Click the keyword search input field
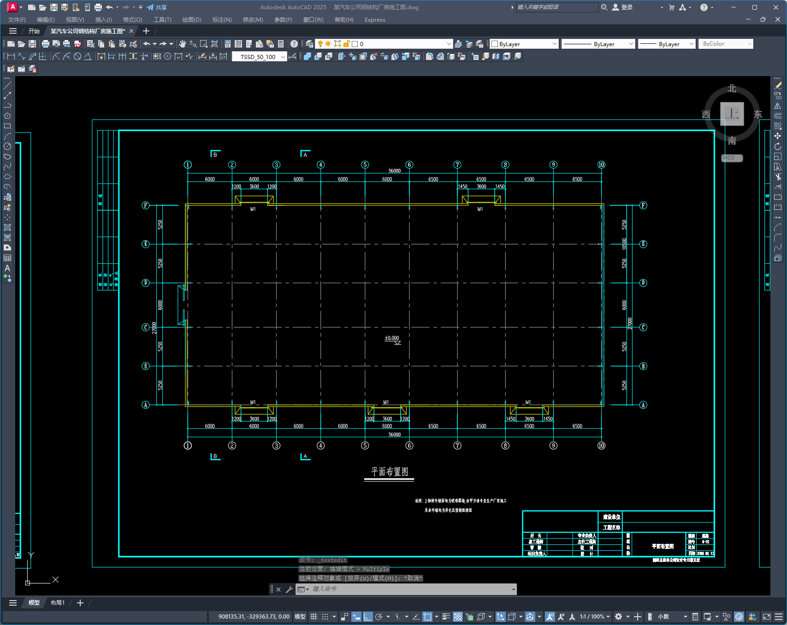Viewport: 787px width, 625px height. point(557,7)
